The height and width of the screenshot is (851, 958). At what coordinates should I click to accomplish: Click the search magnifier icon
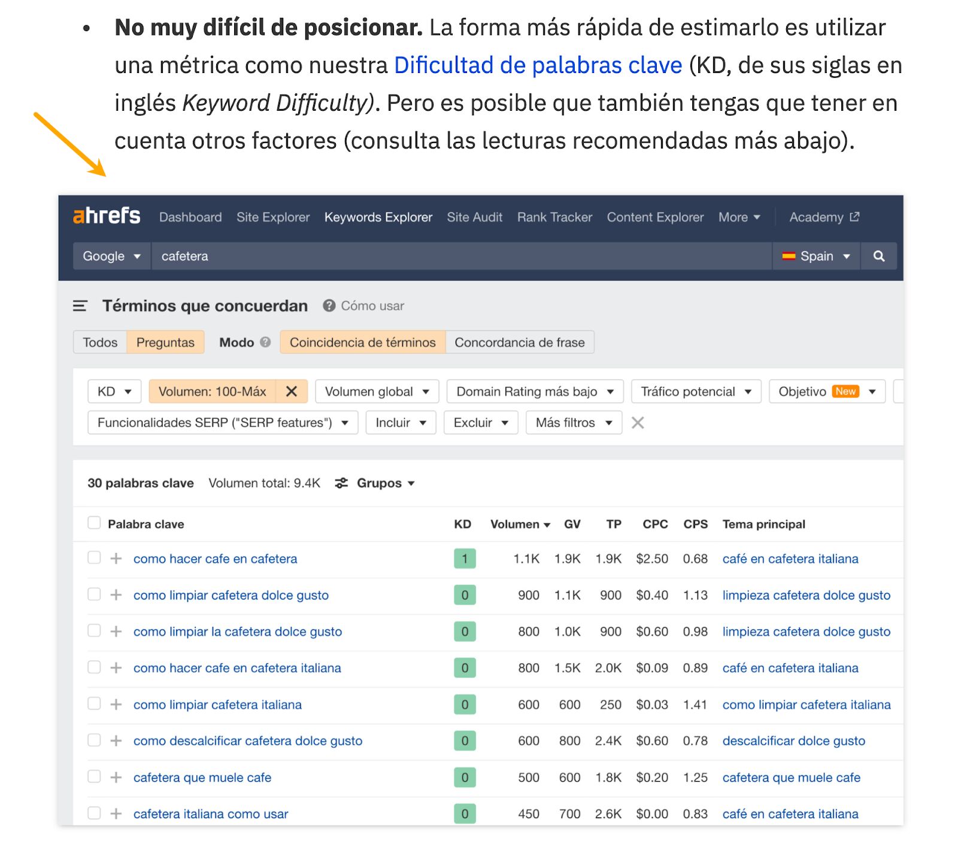[x=878, y=256]
